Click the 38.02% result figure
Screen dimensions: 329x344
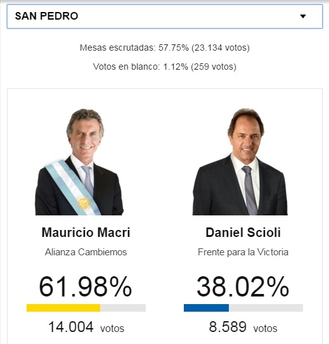tap(243, 286)
